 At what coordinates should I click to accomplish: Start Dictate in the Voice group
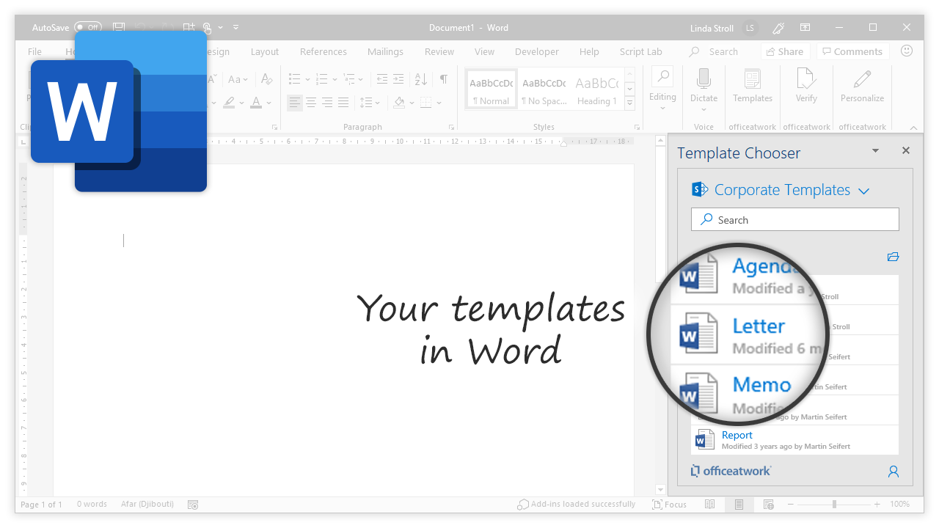pyautogui.click(x=704, y=84)
